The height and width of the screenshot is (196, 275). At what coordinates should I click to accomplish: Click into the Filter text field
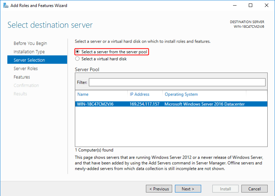177,82
